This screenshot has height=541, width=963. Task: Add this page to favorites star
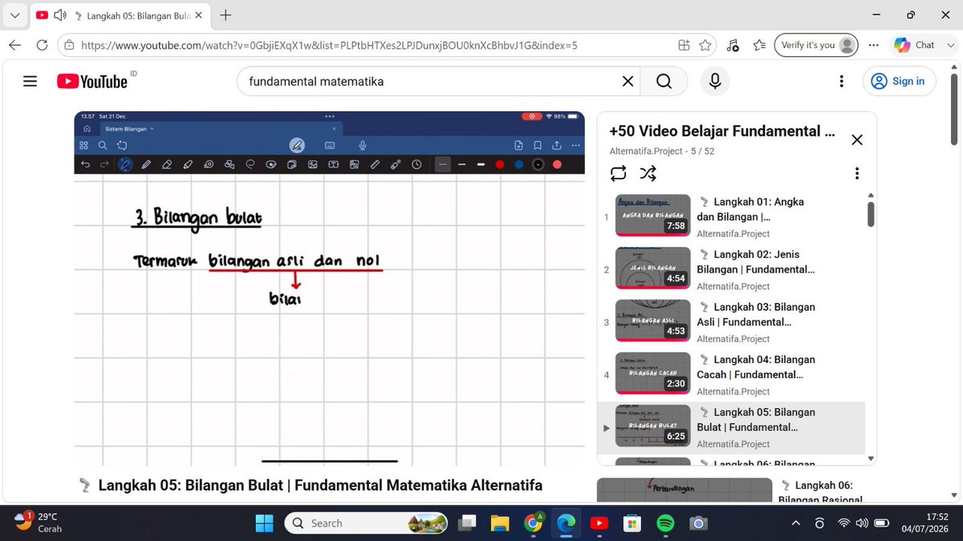coord(705,46)
